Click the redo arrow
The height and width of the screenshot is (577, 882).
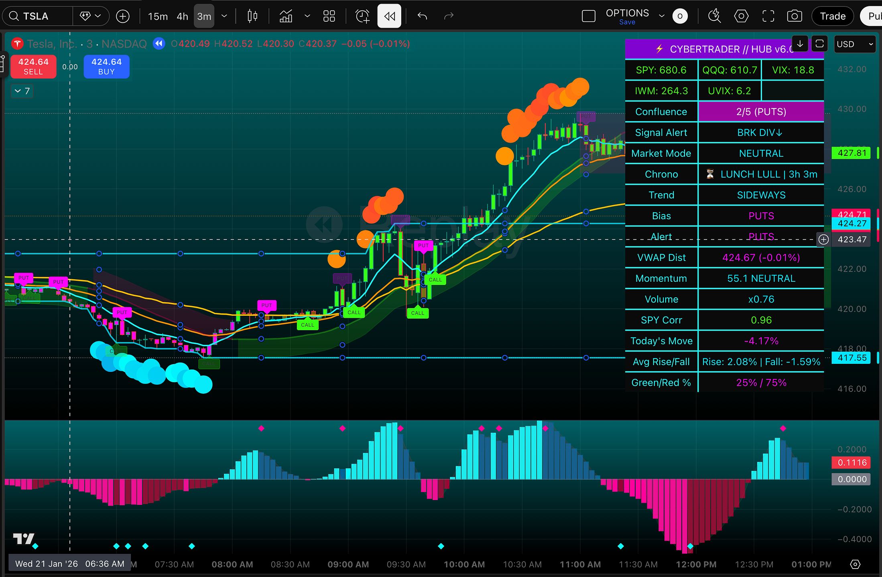[449, 16]
